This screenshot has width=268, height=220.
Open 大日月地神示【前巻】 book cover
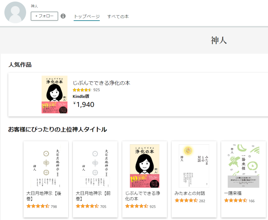click(95, 166)
